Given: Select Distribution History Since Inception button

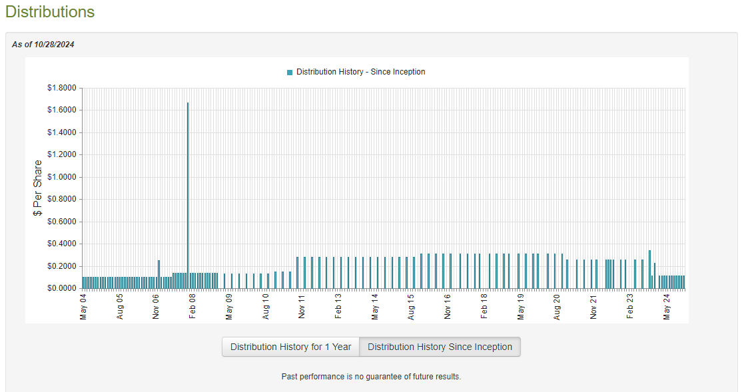Looking at the screenshot, I should coord(440,347).
